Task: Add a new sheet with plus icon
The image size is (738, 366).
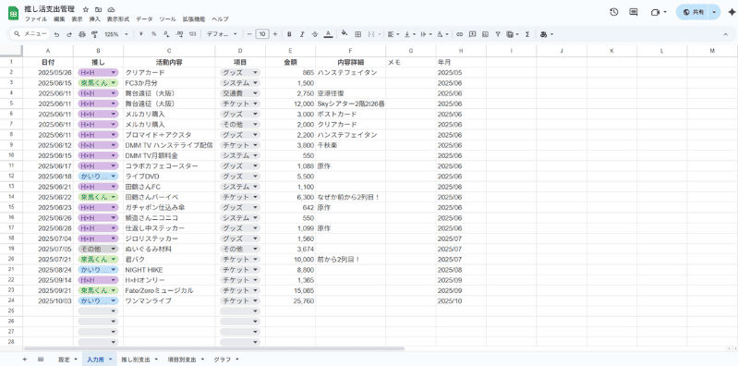Action: pyautogui.click(x=24, y=360)
